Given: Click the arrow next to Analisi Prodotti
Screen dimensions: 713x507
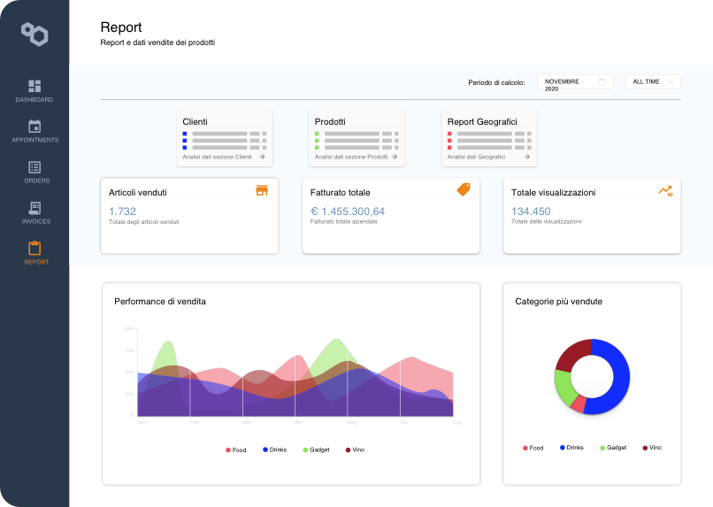Looking at the screenshot, I should (x=395, y=157).
